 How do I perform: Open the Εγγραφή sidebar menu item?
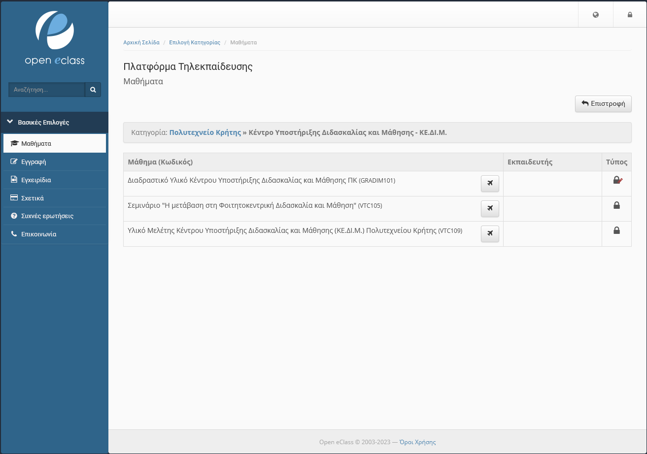click(34, 162)
